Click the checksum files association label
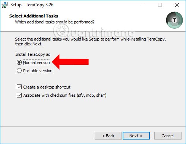 tap(65, 95)
